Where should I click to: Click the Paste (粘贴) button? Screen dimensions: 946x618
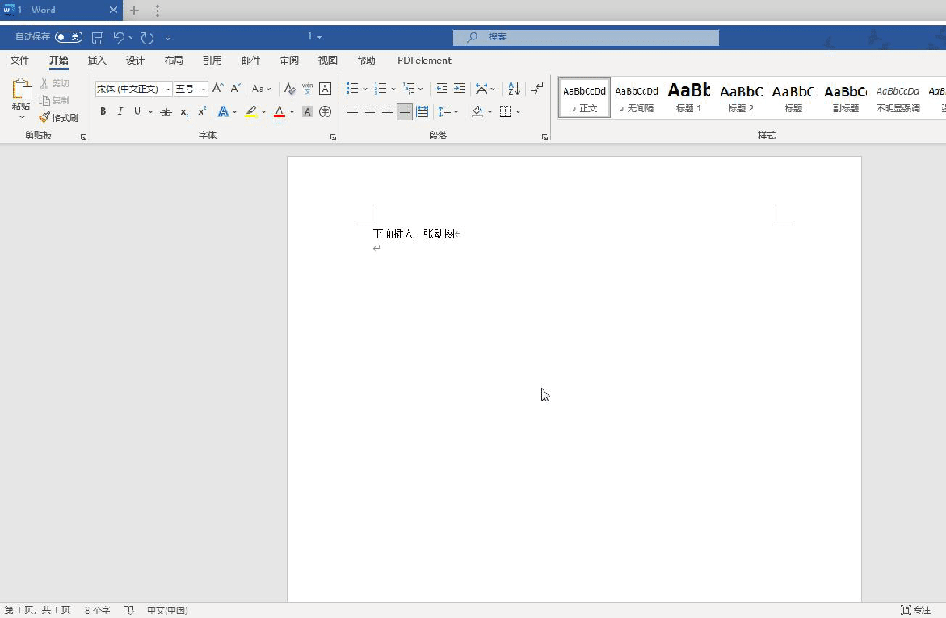point(21,95)
